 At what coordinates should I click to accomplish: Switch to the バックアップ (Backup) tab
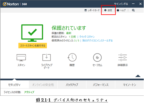pos(72,85)
